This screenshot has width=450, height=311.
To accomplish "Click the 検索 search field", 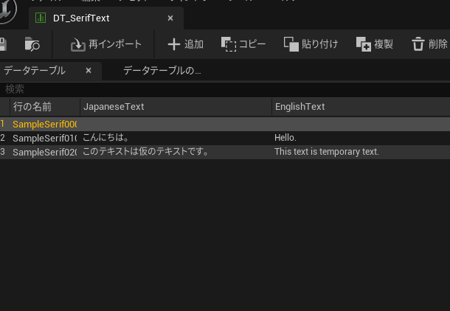I will tap(221, 88).
